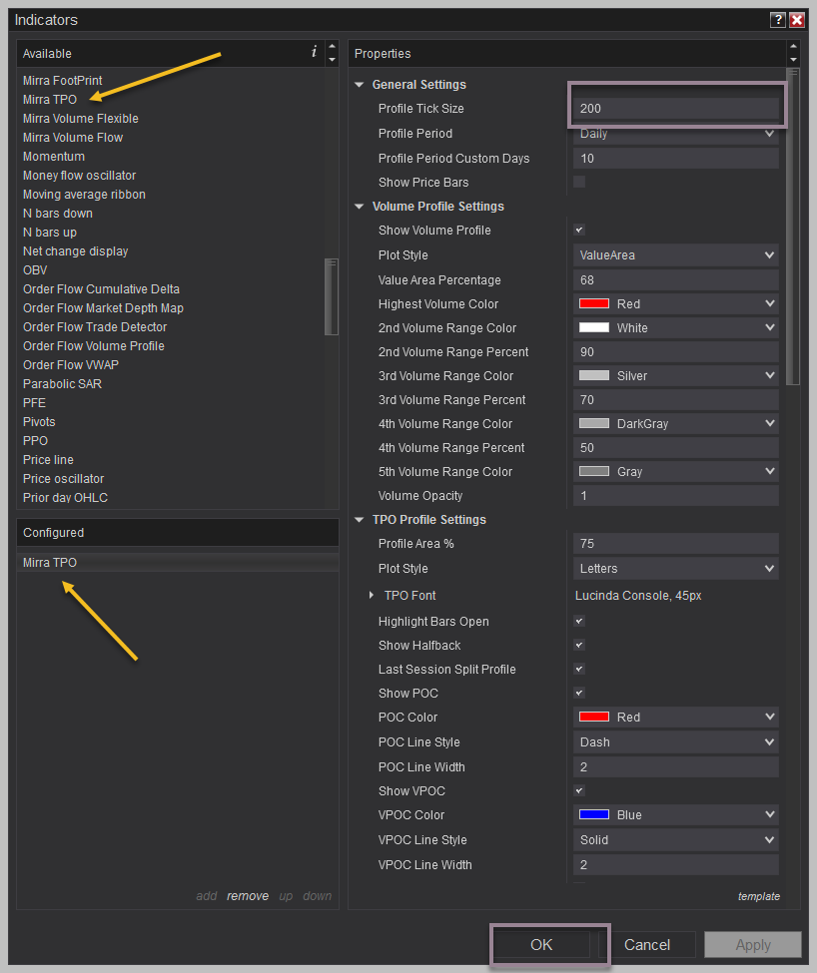
Task: Uncheck the Show Volume Profile checkbox
Action: 579,231
